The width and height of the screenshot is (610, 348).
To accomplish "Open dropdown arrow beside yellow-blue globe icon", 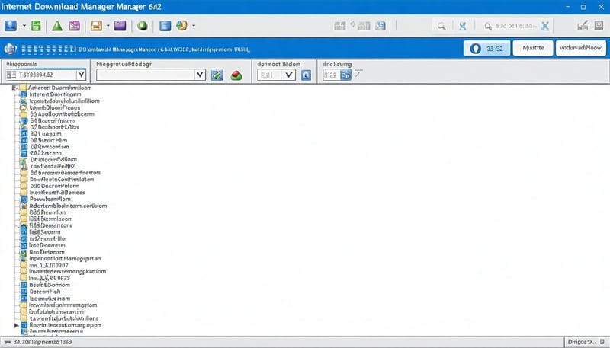I will [194, 26].
